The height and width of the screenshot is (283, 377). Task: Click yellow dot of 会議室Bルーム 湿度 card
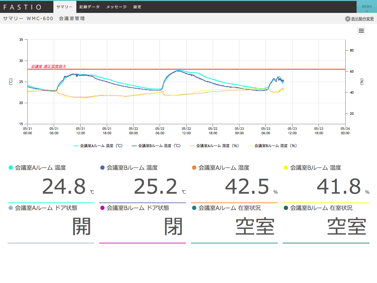click(x=286, y=168)
